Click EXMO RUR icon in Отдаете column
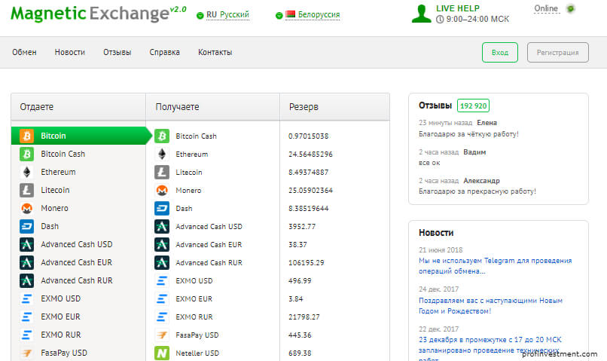Screen dimensions: 607x361 click(26, 335)
